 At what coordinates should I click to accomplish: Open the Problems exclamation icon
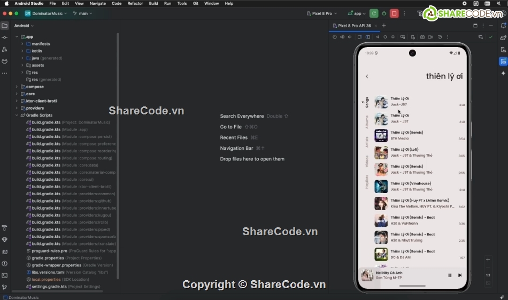click(x=4, y=264)
